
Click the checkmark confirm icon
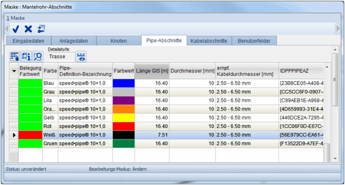pos(16,29)
